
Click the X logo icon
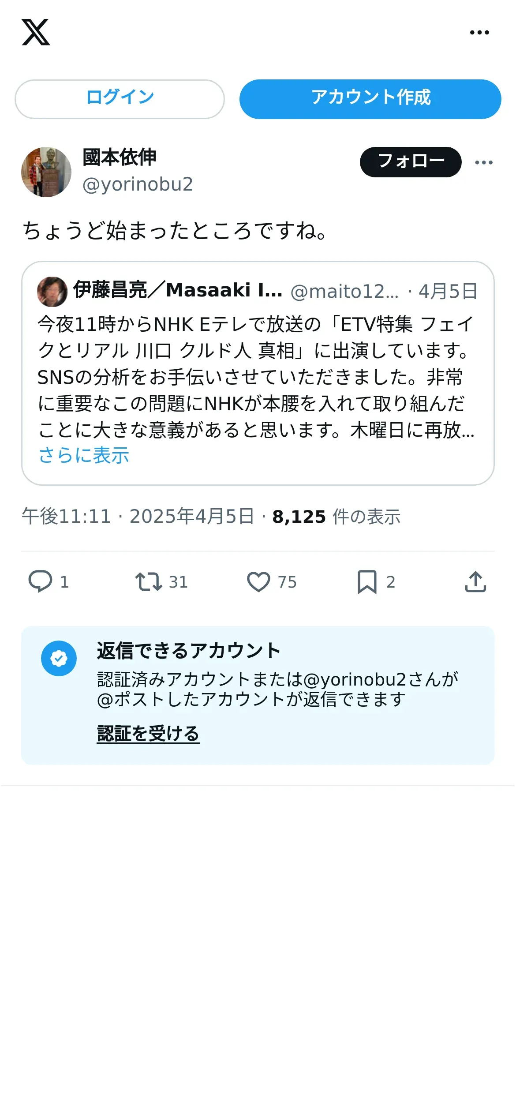36,32
